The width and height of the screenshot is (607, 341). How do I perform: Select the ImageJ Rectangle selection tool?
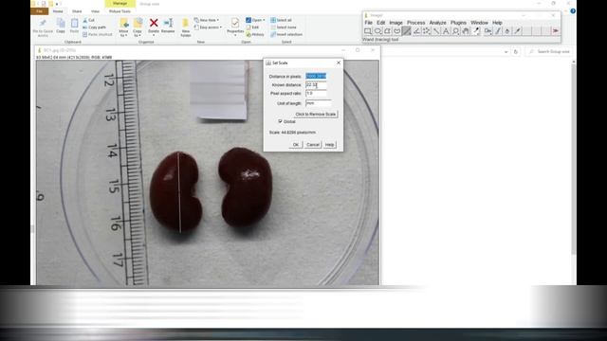(368, 31)
